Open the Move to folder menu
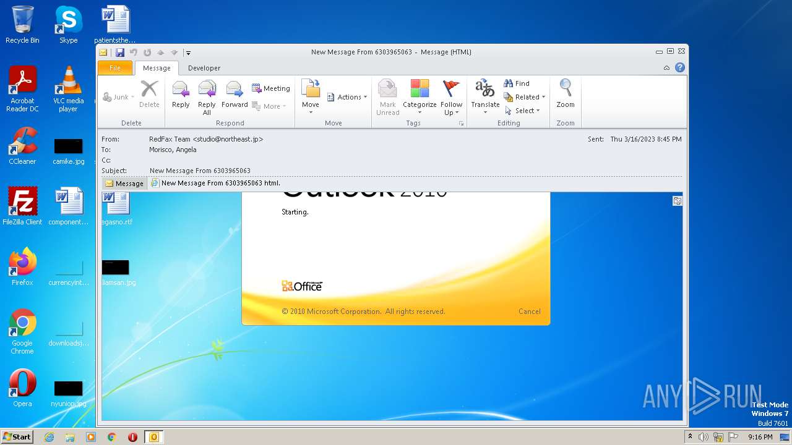Viewport: 792px width, 445px height. click(x=311, y=95)
